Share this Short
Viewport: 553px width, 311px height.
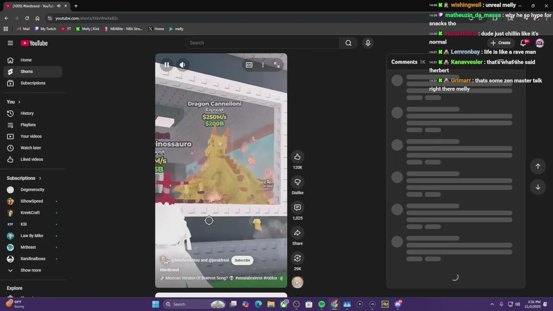[297, 233]
